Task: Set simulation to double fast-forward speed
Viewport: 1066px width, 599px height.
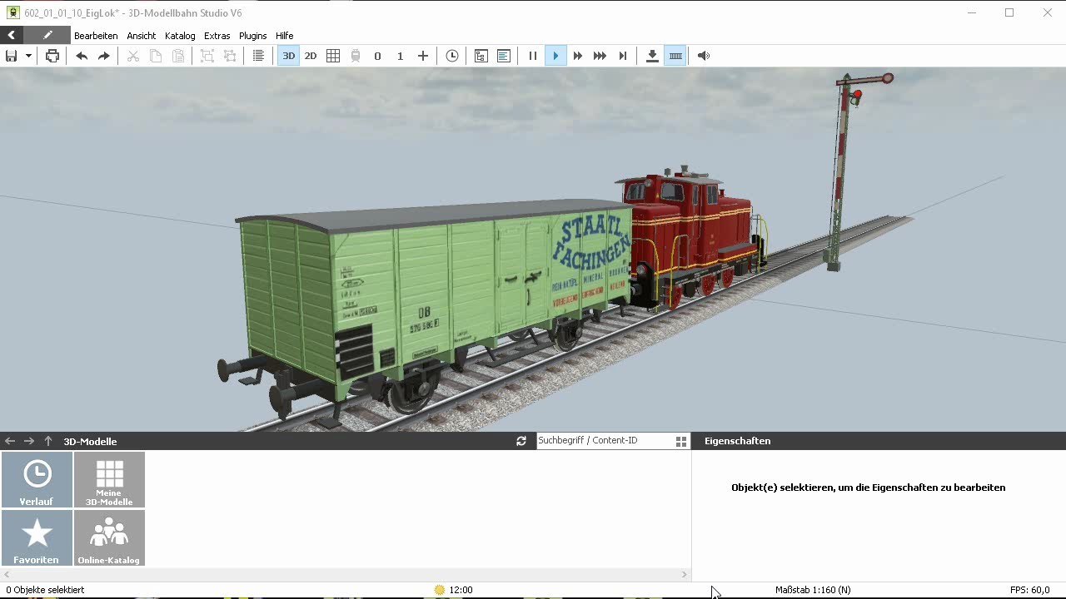Action: 578,56
